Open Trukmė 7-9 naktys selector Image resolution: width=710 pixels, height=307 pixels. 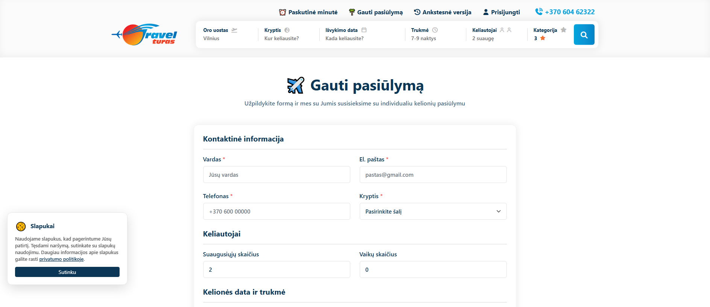[435, 34]
